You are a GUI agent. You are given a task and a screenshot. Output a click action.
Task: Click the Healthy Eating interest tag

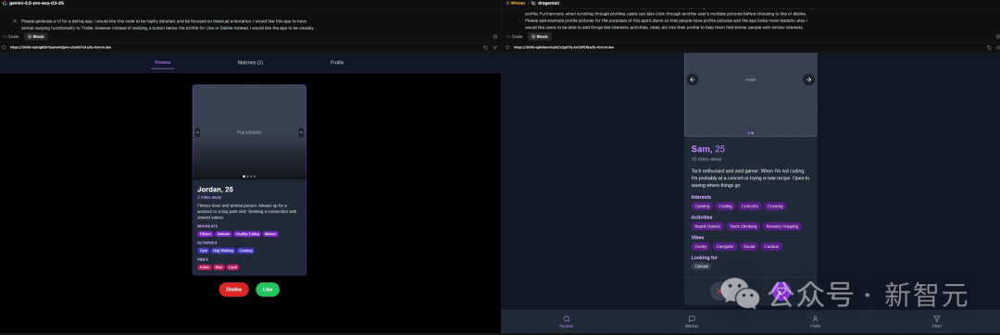click(247, 234)
